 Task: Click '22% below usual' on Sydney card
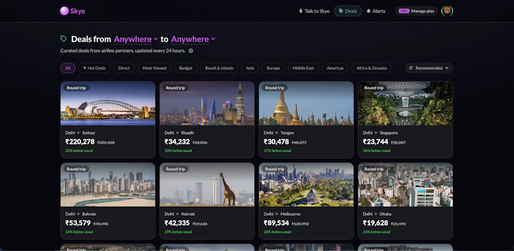pyautogui.click(x=79, y=151)
